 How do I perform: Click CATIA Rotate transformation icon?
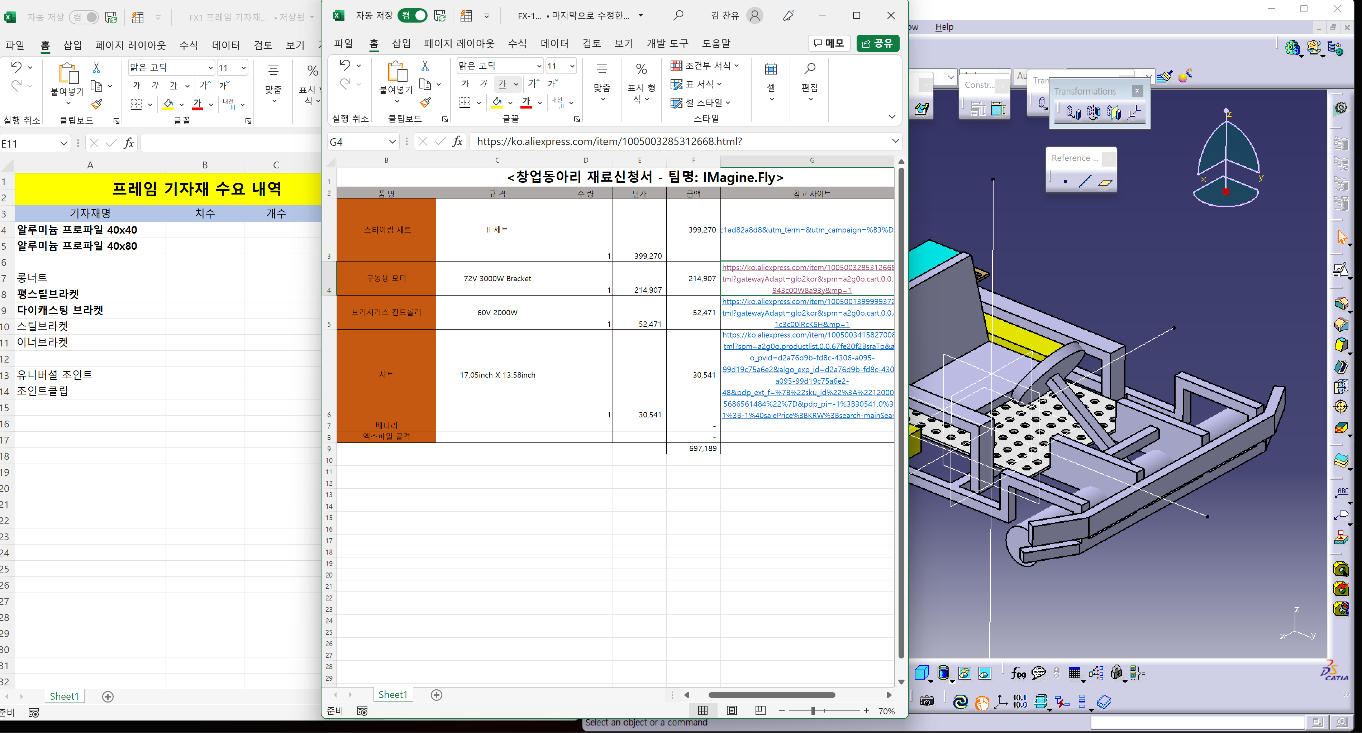click(1094, 112)
